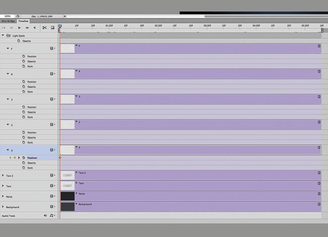The image size is (328, 237).
Task: Expand the Text 2 track properties
Action: coord(3,175)
